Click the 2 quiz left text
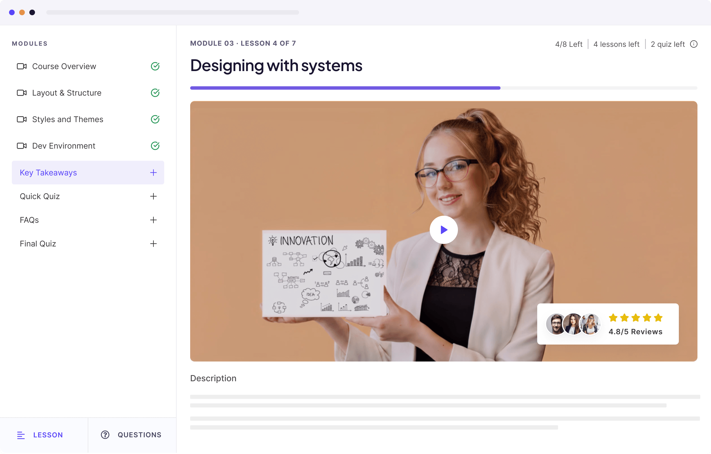 tap(668, 44)
